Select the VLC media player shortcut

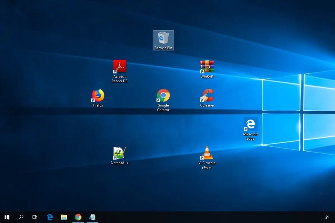coord(207,157)
